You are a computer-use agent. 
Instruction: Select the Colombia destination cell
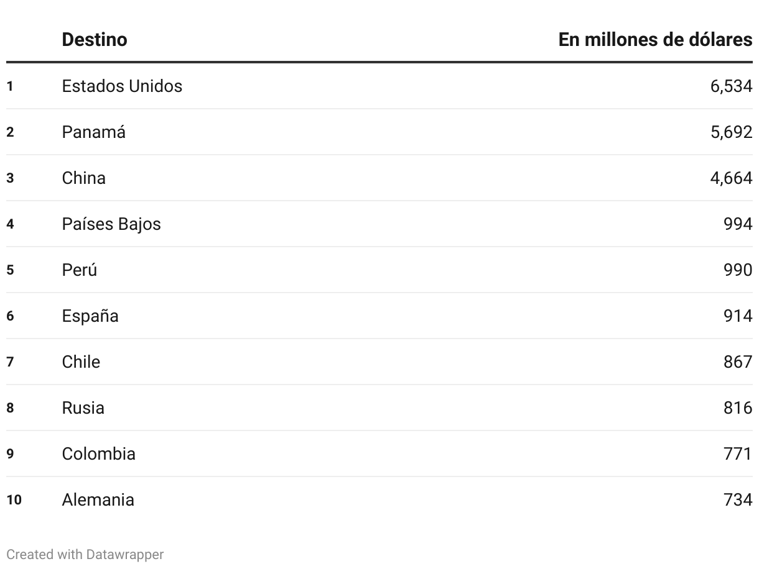coord(99,453)
